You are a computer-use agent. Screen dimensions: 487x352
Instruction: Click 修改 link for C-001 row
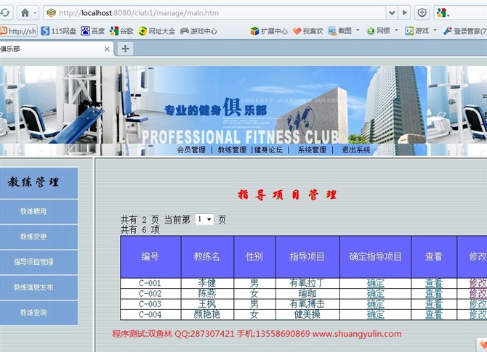tap(478, 283)
